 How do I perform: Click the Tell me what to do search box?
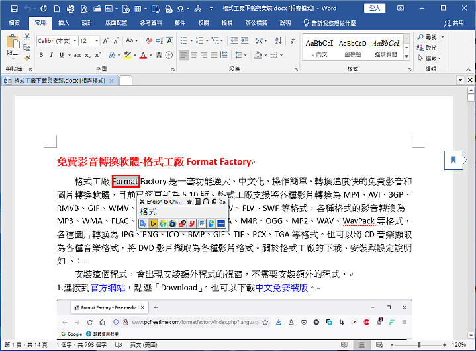[x=330, y=23]
